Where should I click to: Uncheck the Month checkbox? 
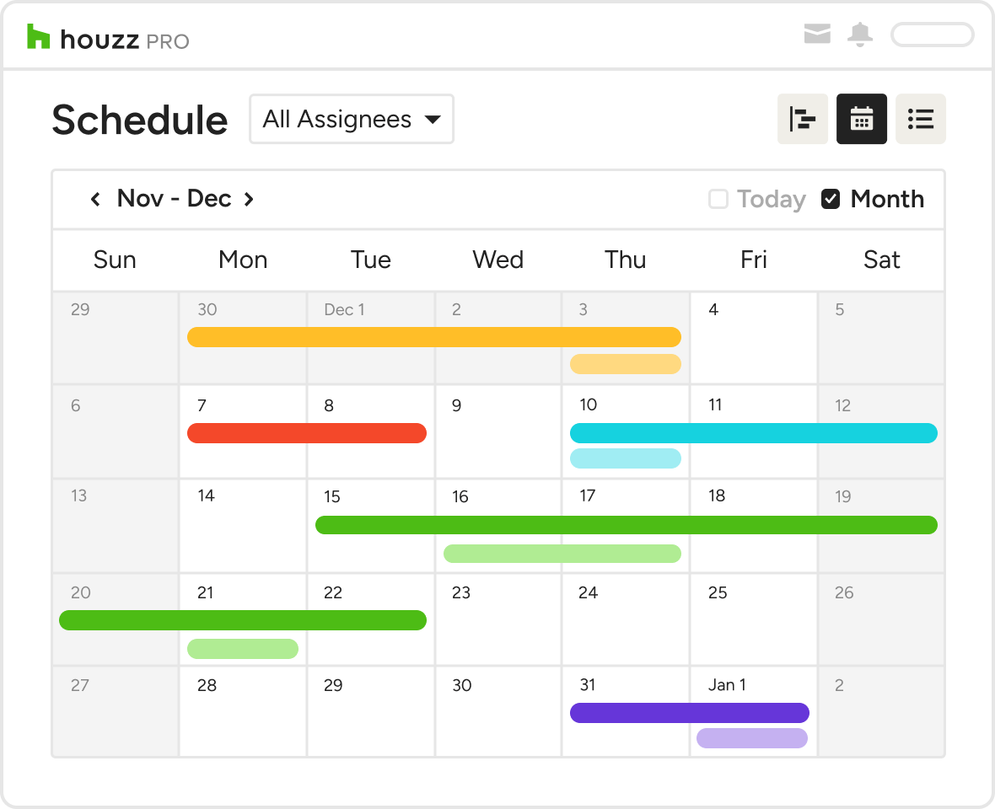pyautogui.click(x=831, y=199)
